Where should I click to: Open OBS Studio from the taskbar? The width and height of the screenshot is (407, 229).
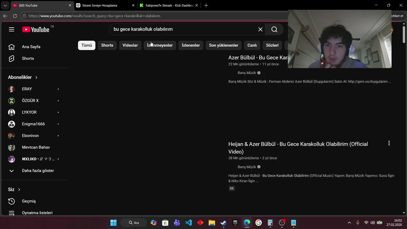coord(282,223)
